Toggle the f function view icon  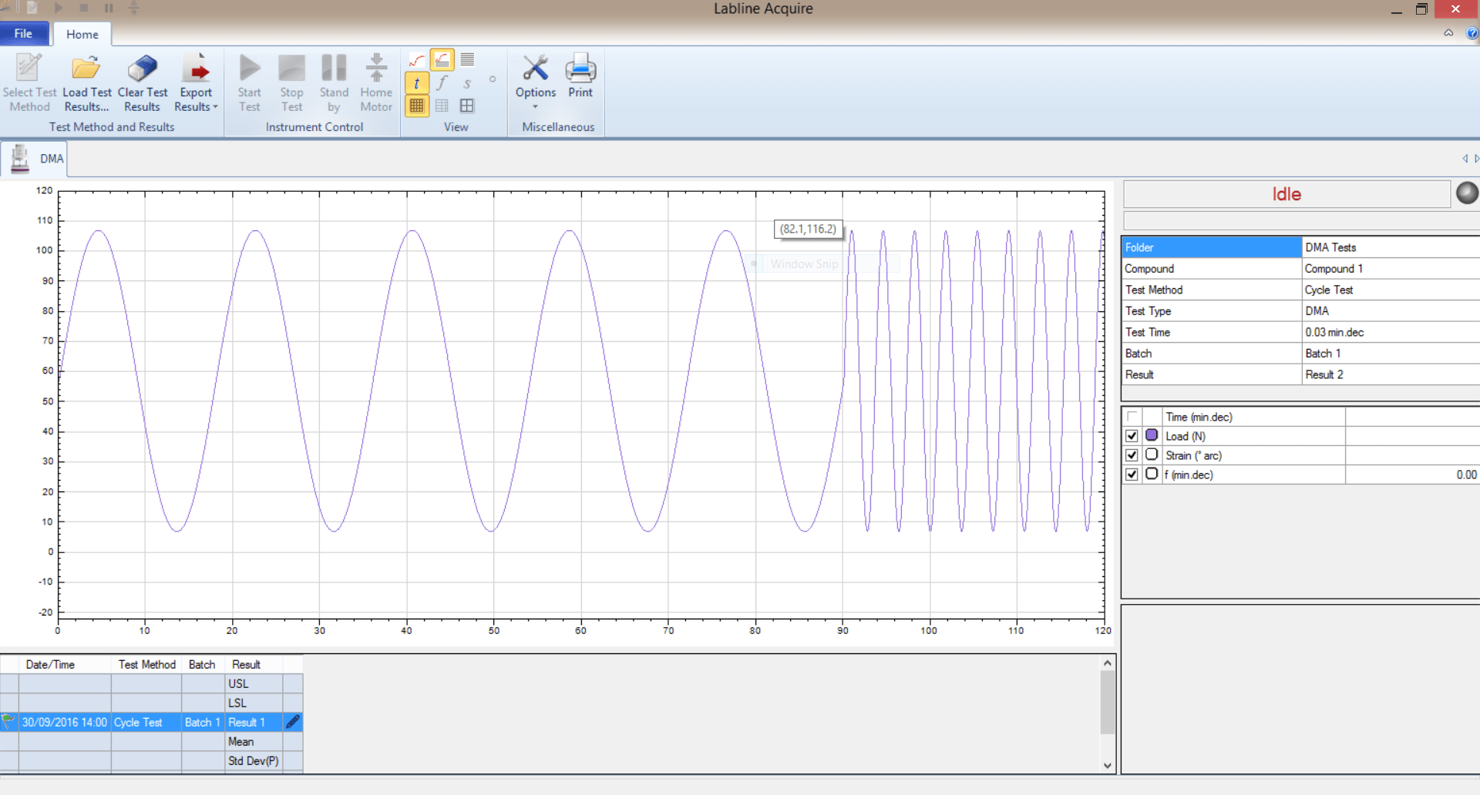442,82
